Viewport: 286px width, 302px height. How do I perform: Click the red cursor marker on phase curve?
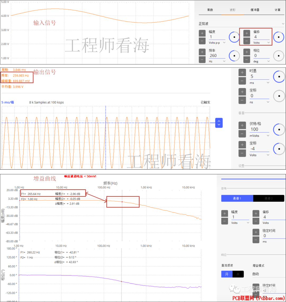(122, 281)
